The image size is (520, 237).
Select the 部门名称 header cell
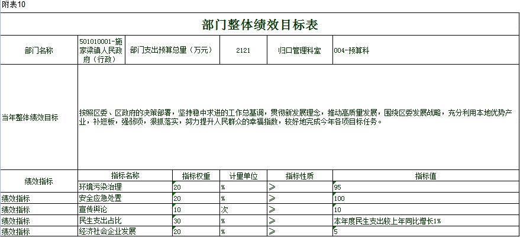click(39, 50)
